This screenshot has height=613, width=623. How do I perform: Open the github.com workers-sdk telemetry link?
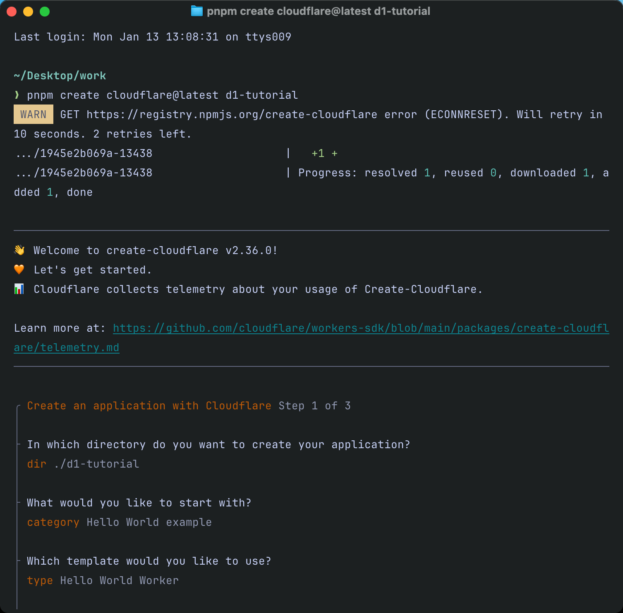point(361,328)
